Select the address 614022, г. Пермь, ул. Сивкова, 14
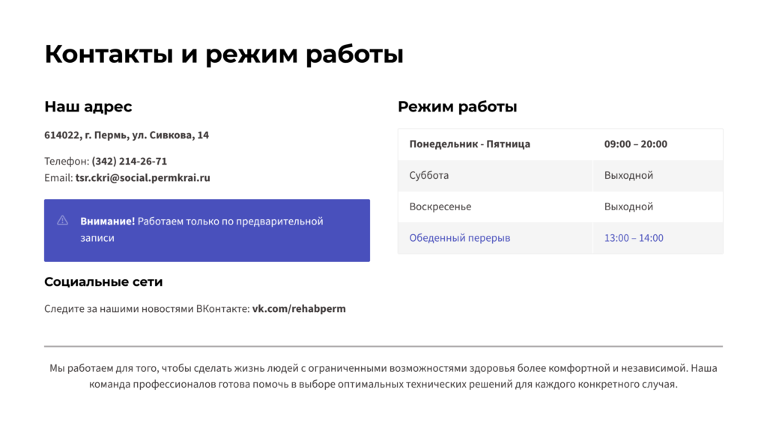 127,135
